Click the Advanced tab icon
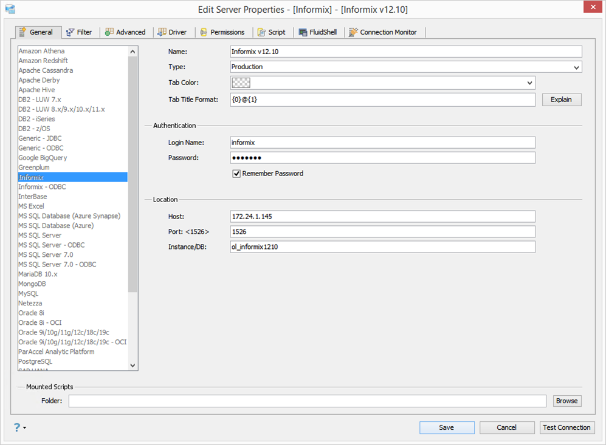The width and height of the screenshot is (606, 445). [109, 32]
